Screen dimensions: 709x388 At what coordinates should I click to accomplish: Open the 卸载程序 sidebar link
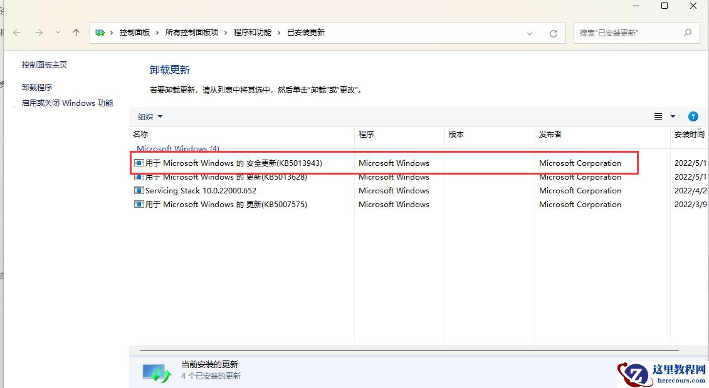(x=36, y=87)
